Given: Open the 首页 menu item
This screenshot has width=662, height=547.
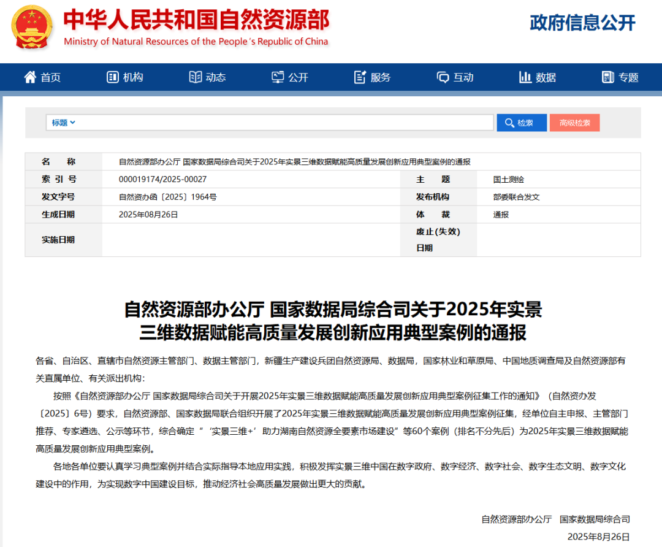Looking at the screenshot, I should tap(51, 77).
